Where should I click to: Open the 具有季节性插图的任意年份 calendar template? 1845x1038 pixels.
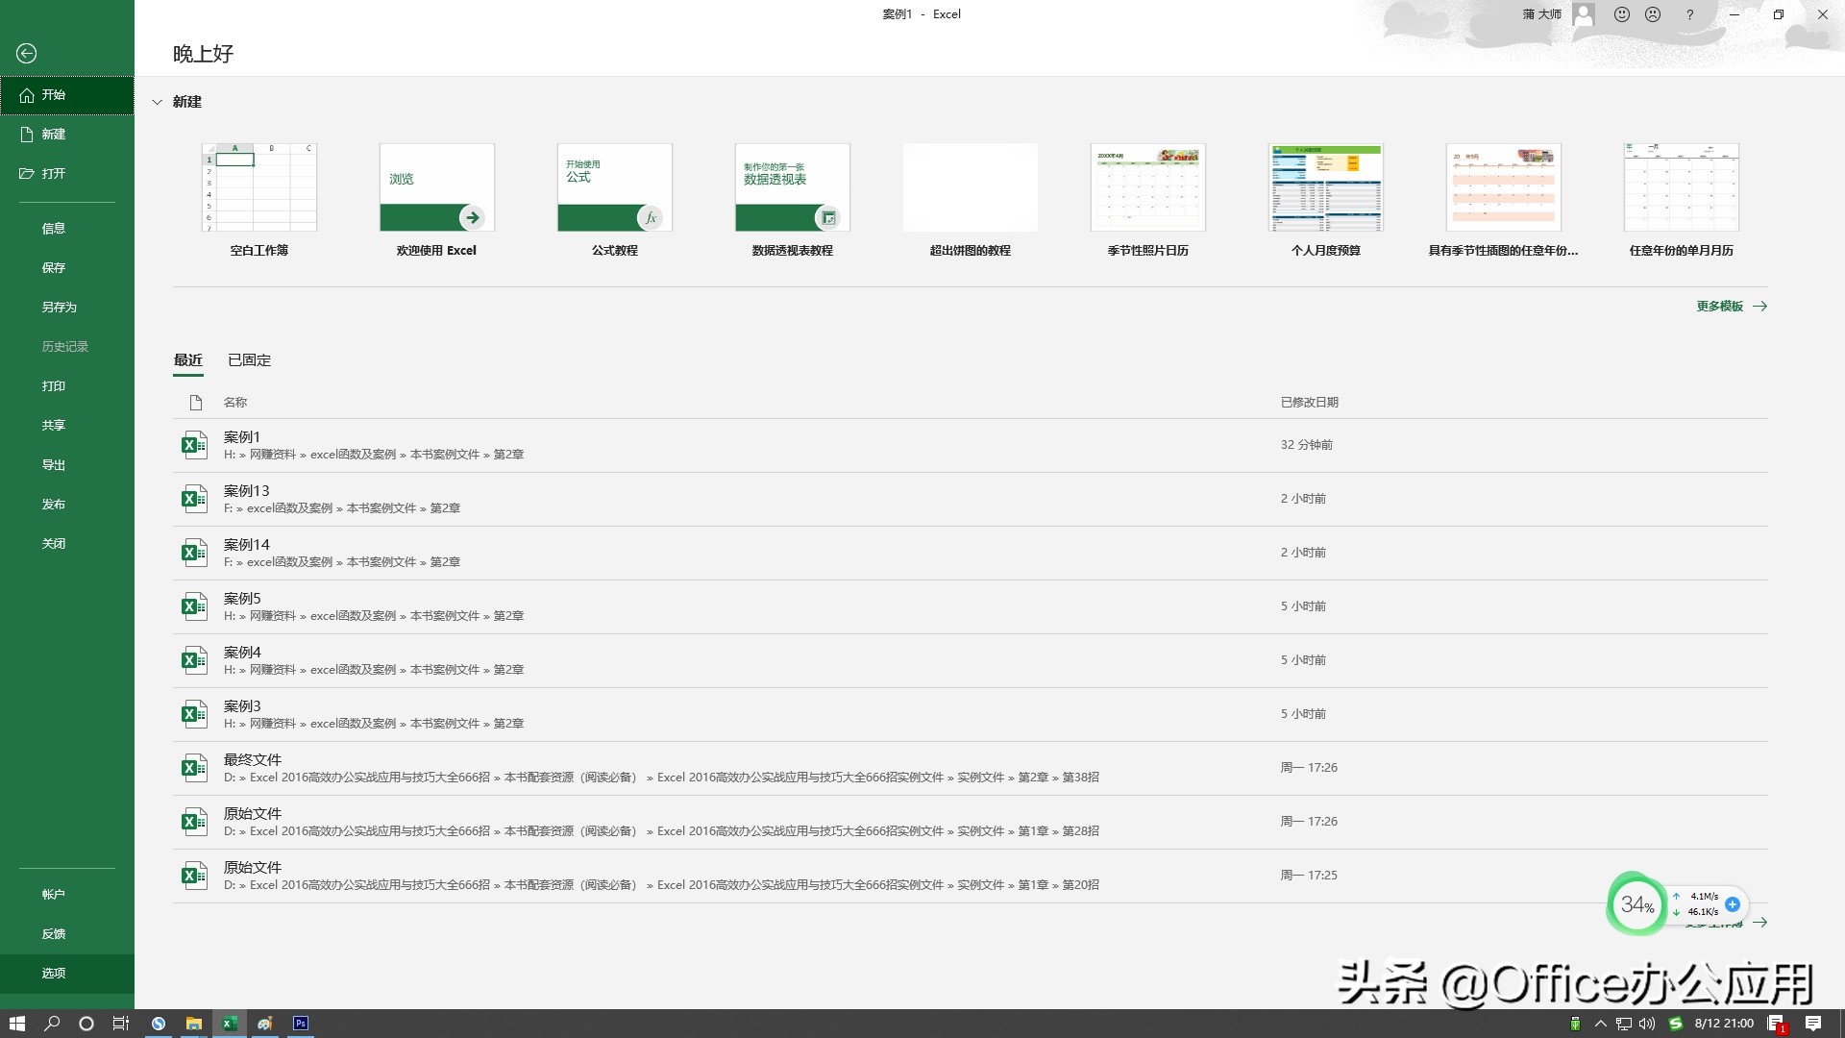(x=1504, y=187)
